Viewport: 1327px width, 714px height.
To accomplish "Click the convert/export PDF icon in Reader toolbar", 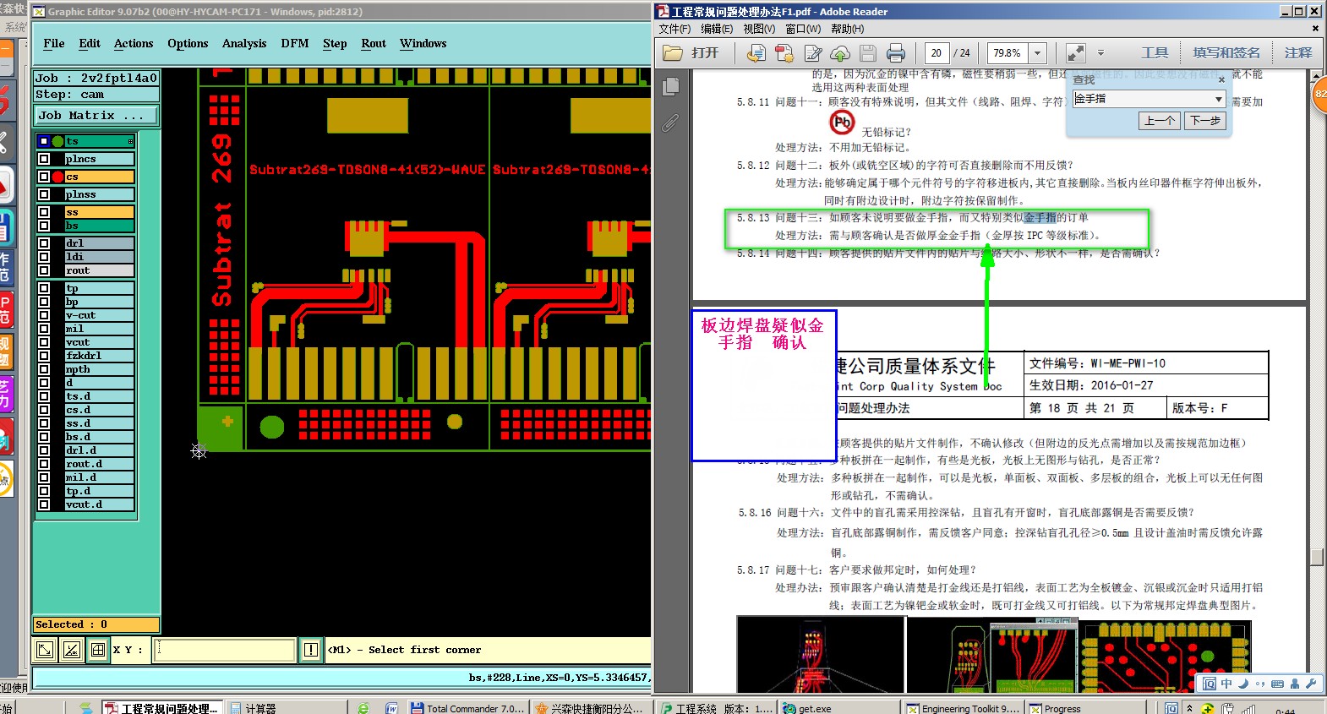I will pos(756,53).
